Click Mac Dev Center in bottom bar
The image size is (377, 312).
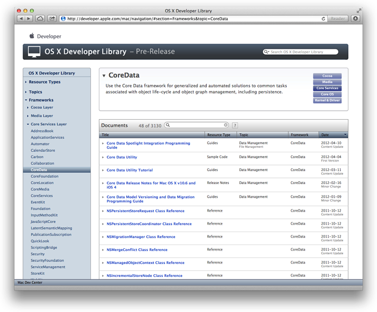[x=30, y=283]
